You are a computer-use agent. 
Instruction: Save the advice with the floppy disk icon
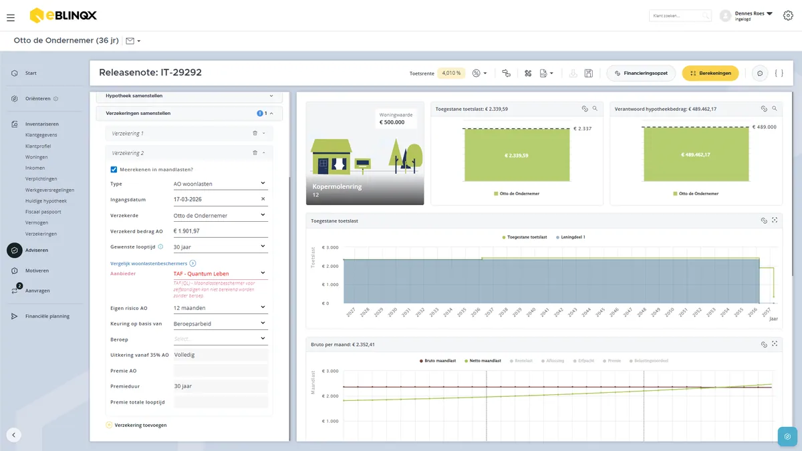pos(589,73)
